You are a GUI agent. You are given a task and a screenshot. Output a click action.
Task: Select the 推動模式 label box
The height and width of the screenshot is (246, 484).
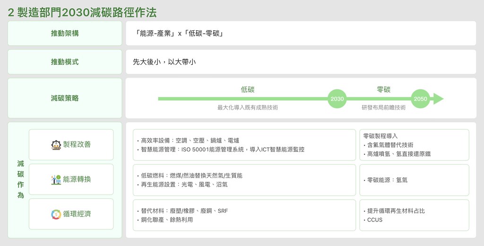tap(65, 62)
